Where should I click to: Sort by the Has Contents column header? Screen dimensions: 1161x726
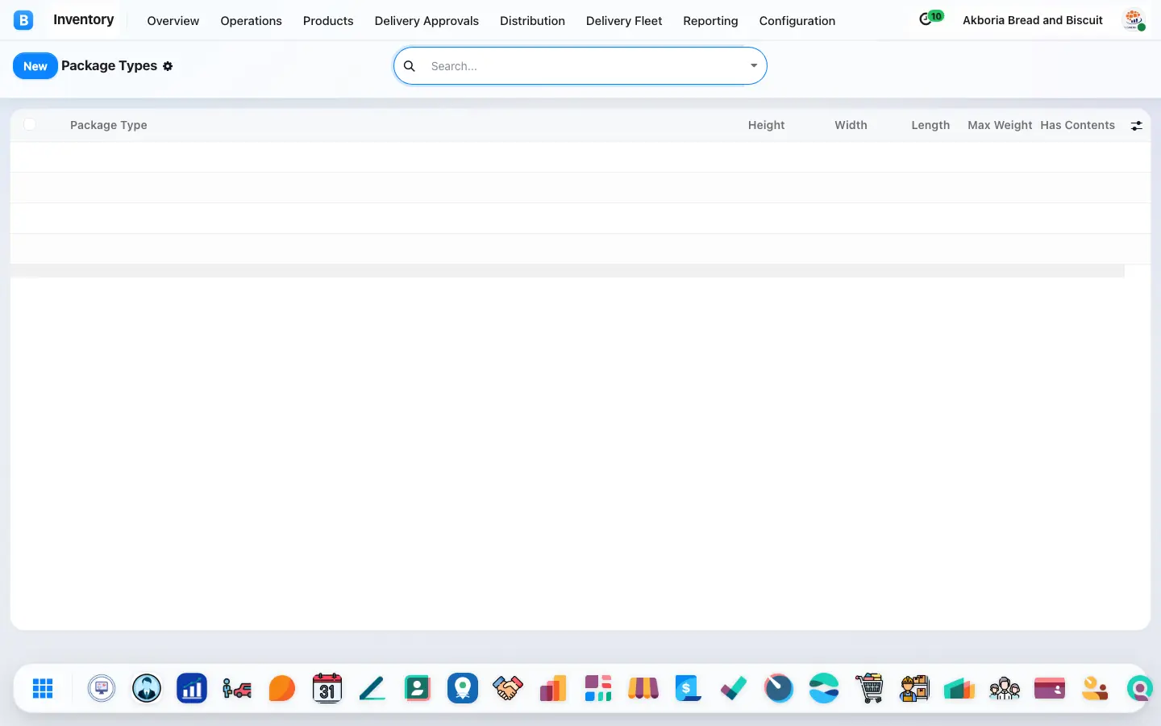(1078, 125)
